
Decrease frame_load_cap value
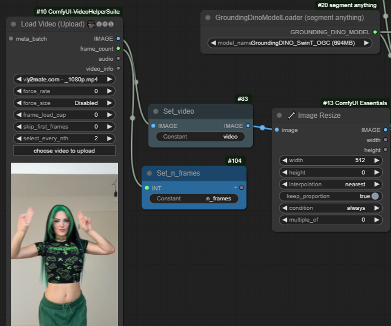point(19,115)
